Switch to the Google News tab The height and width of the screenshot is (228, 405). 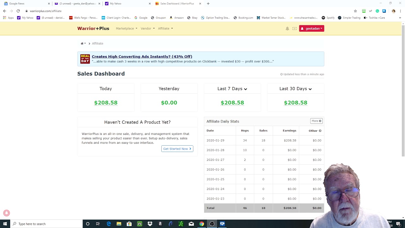pos(27,3)
